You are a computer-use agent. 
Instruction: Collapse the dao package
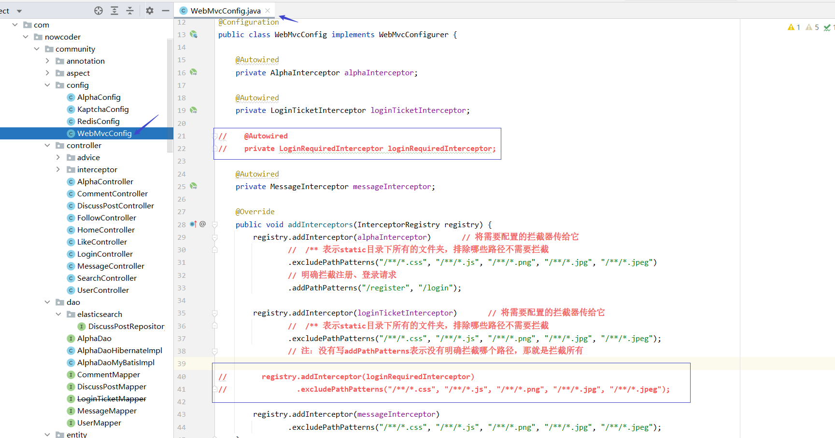[47, 302]
